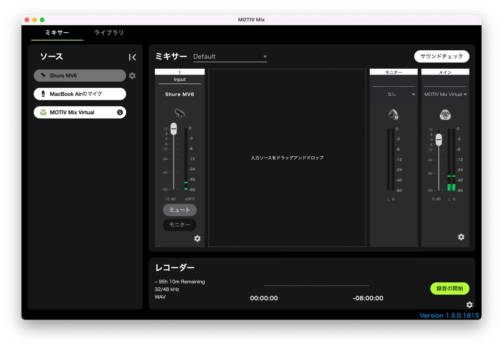Click the microphone icon in MacBook Airのマイク source
The width and height of the screenshot is (503, 348).
(x=43, y=94)
